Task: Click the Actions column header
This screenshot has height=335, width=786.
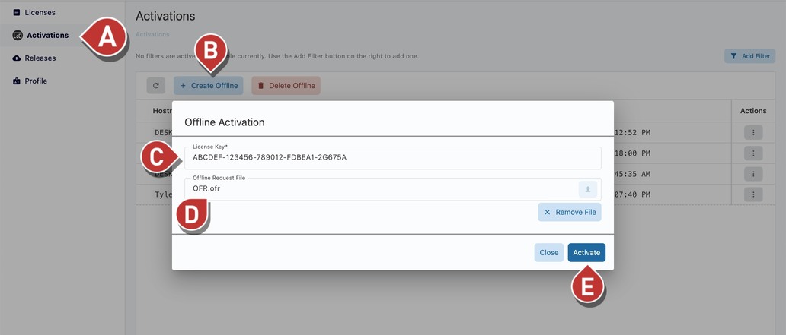Action: pos(753,111)
